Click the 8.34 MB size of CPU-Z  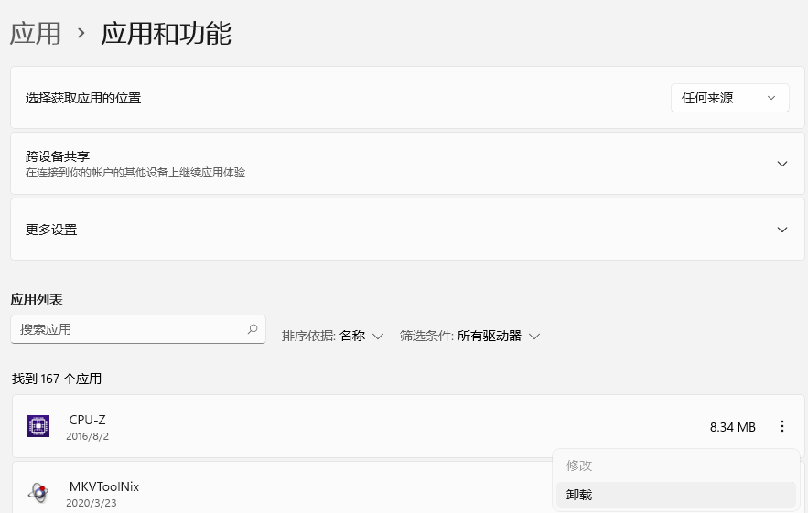pyautogui.click(x=732, y=427)
